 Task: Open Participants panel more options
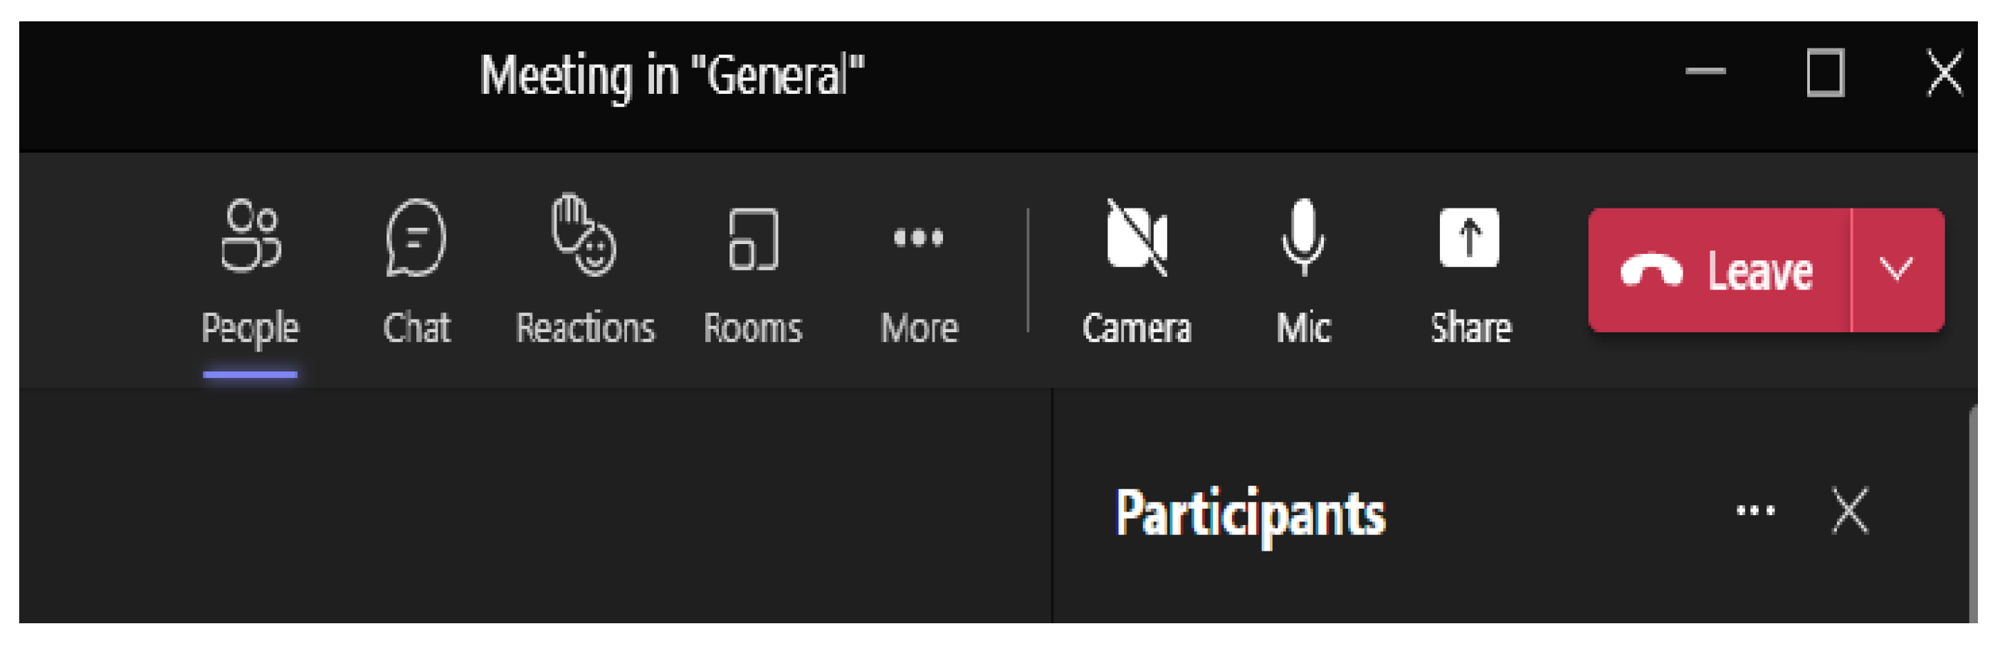click(x=1754, y=511)
